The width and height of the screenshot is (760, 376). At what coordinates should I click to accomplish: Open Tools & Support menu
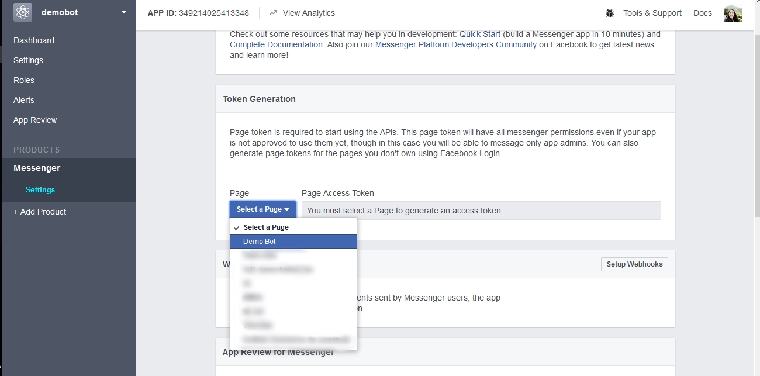652,13
